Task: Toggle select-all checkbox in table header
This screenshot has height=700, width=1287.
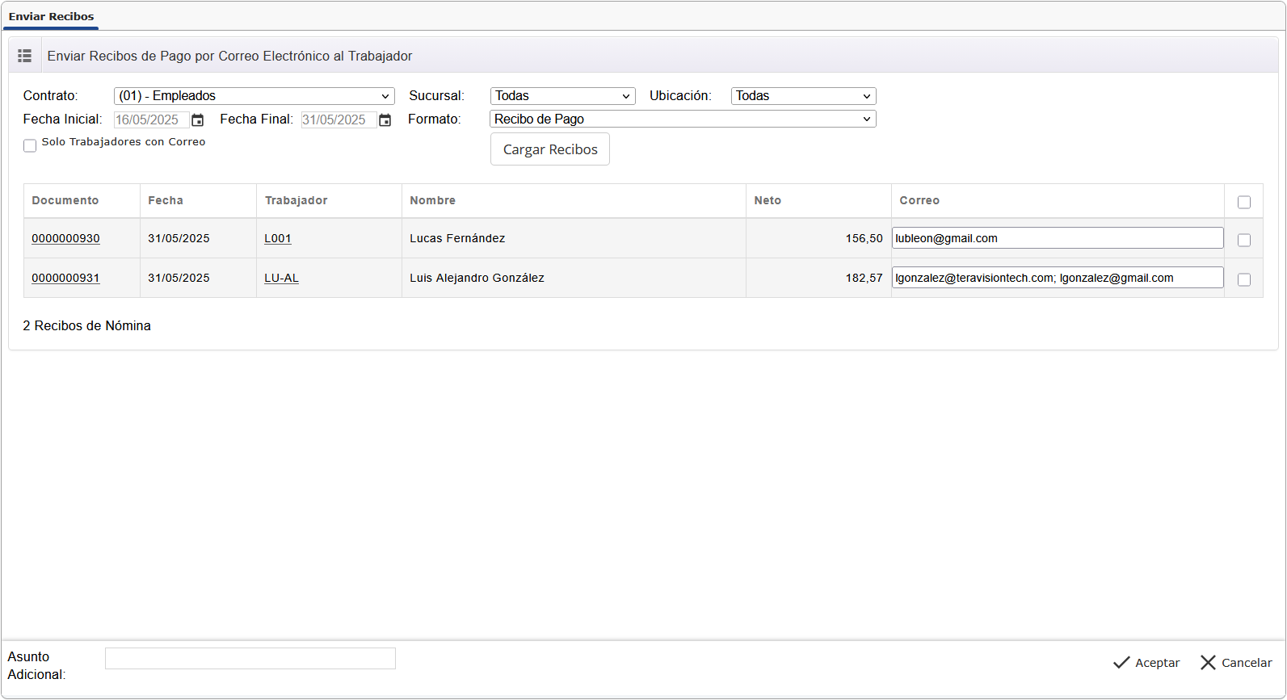Action: pos(1244,202)
